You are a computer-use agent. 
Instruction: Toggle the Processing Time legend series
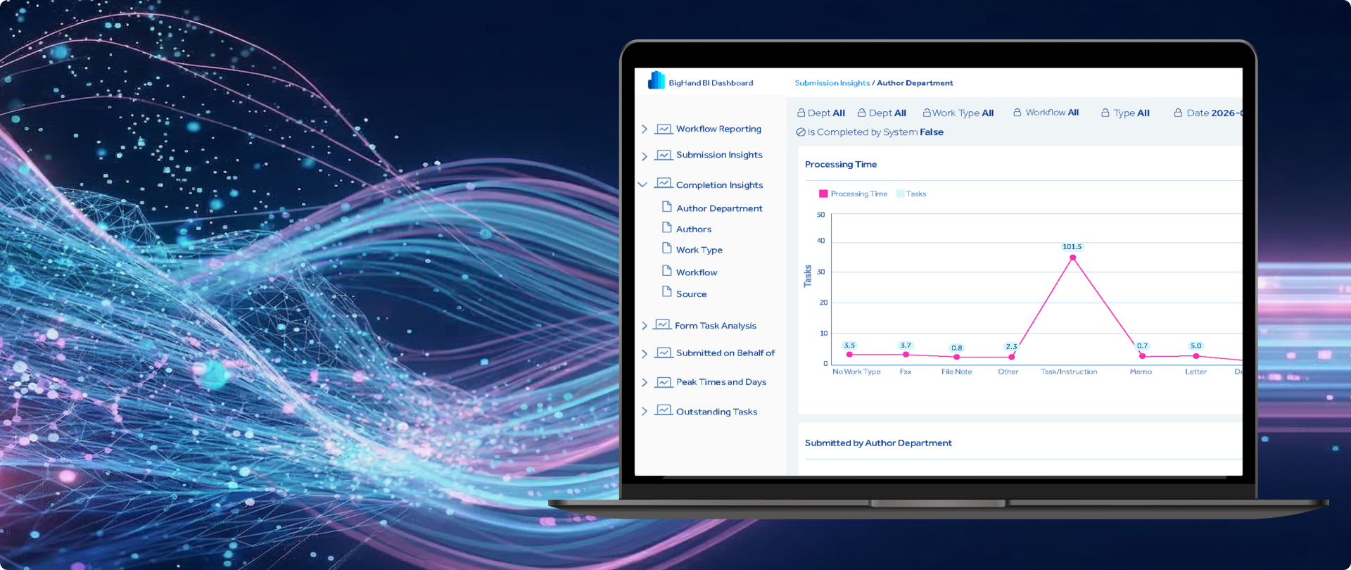[853, 194]
